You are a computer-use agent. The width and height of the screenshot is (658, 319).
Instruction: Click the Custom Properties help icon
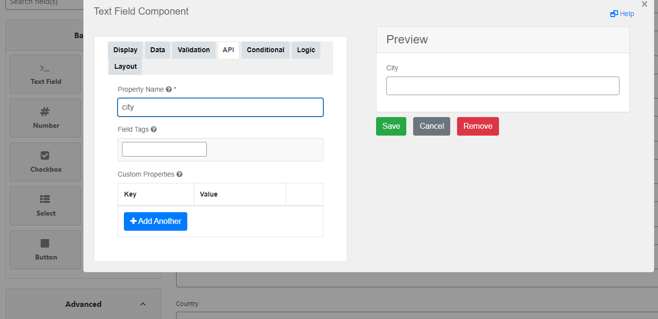tap(179, 175)
